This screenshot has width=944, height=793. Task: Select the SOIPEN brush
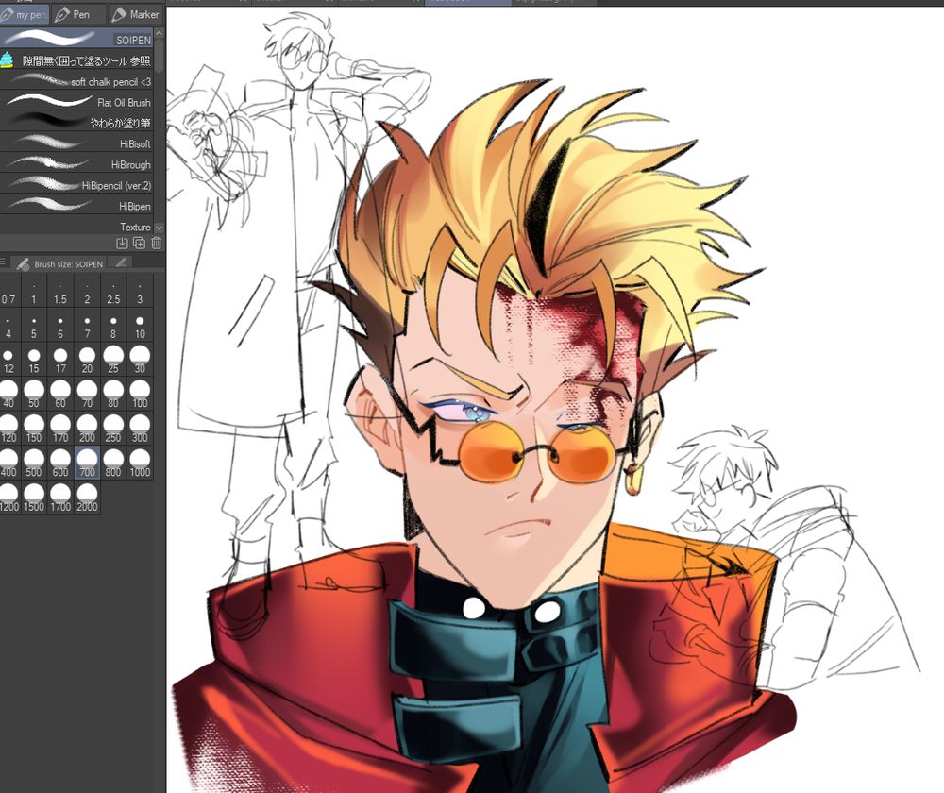(76, 39)
